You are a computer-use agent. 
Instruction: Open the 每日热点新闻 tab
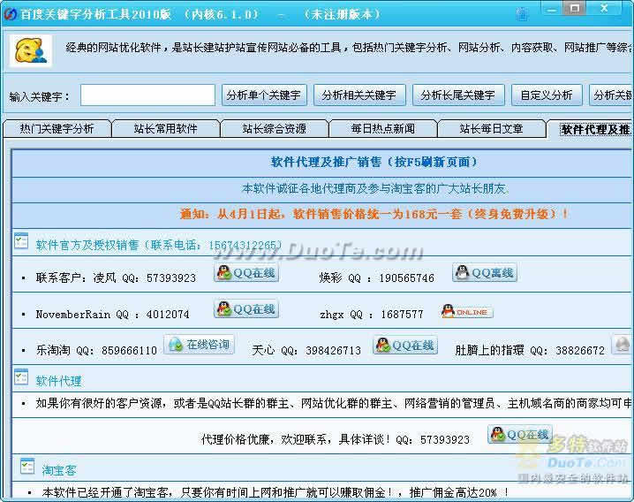click(383, 129)
